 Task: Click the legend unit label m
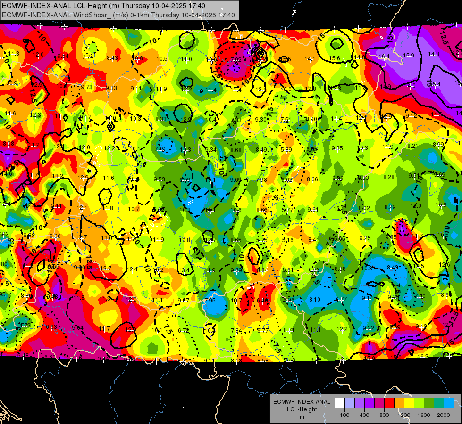(x=302, y=417)
